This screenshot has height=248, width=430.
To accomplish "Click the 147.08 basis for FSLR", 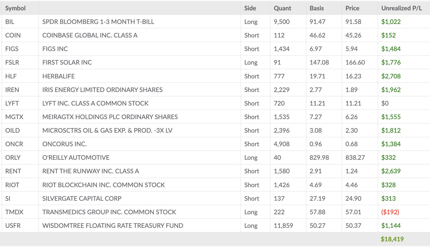I will click(319, 62).
